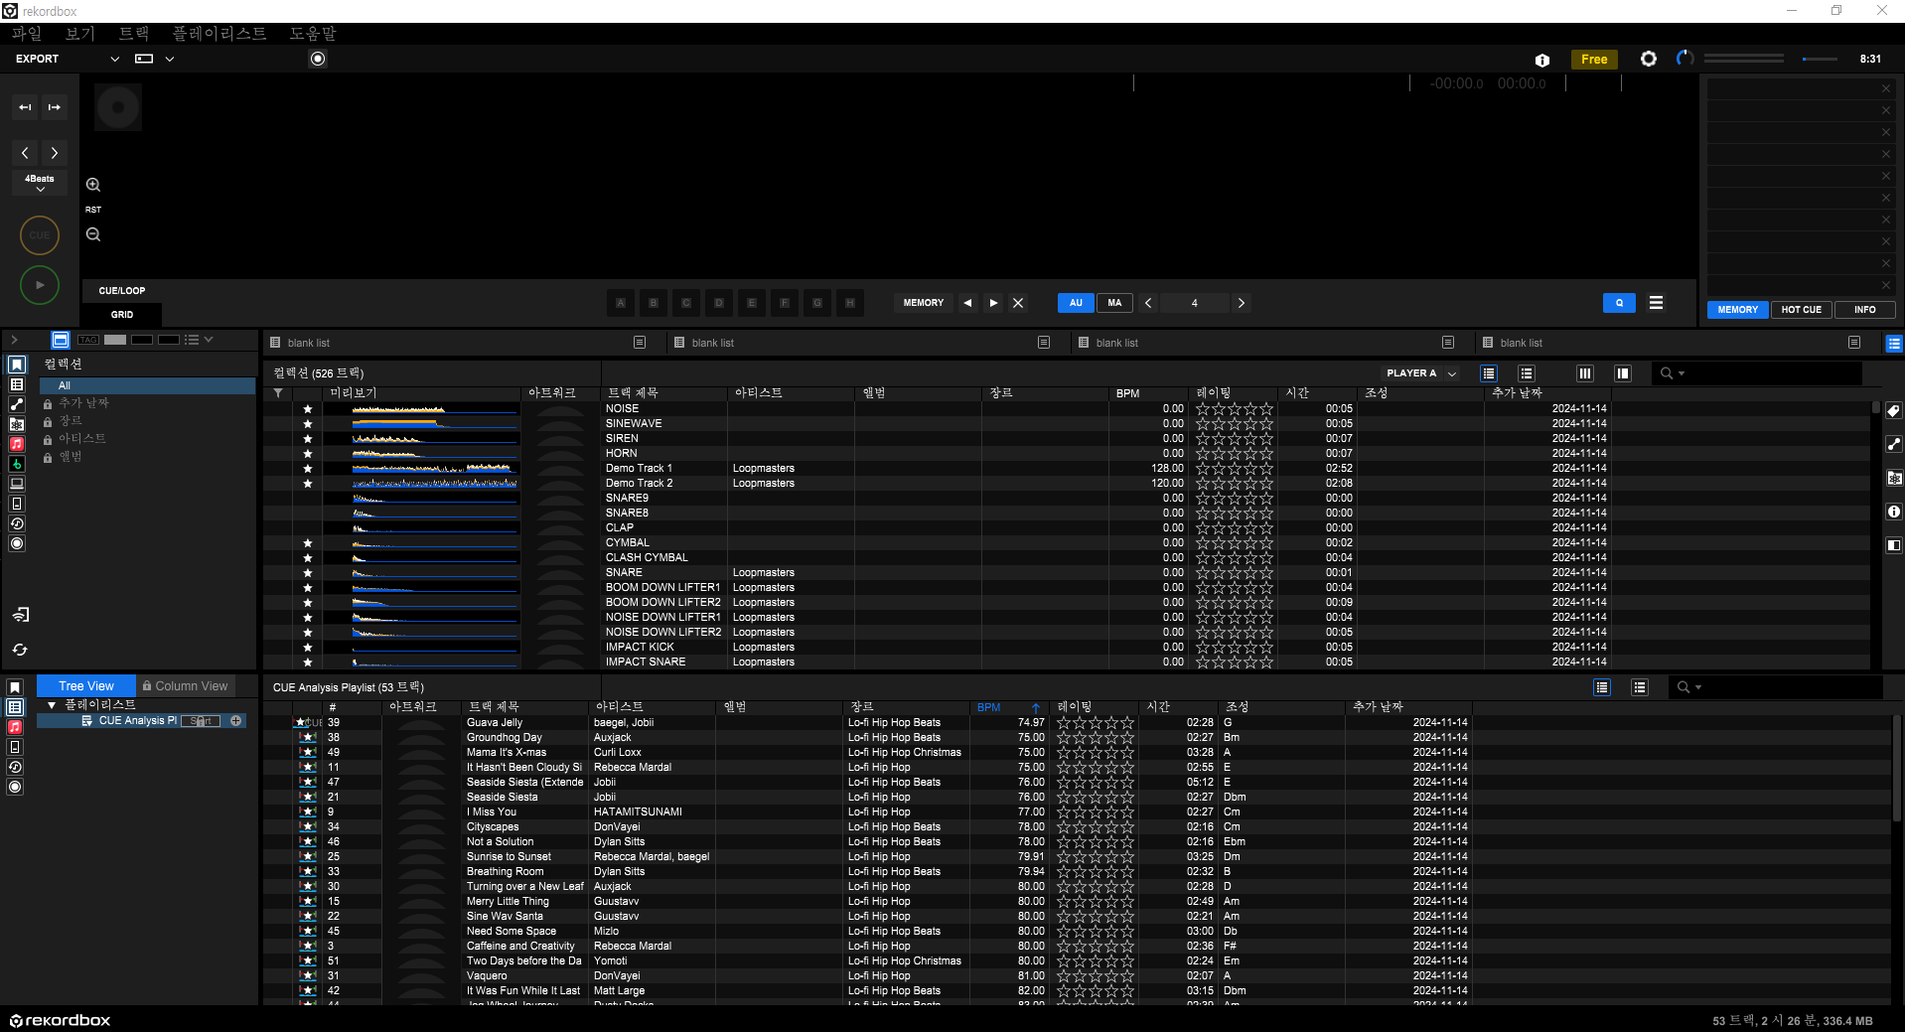Click the sync manager icon in sidebar
This screenshot has width=1905, height=1032.
[x=20, y=650]
